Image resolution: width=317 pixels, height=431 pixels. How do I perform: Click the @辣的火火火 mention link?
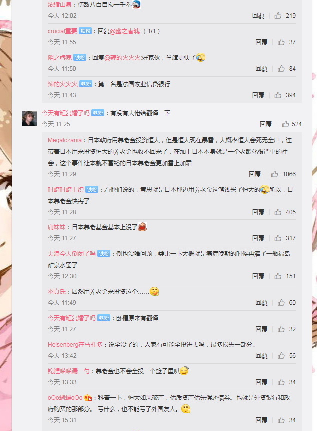pyautogui.click(x=122, y=58)
